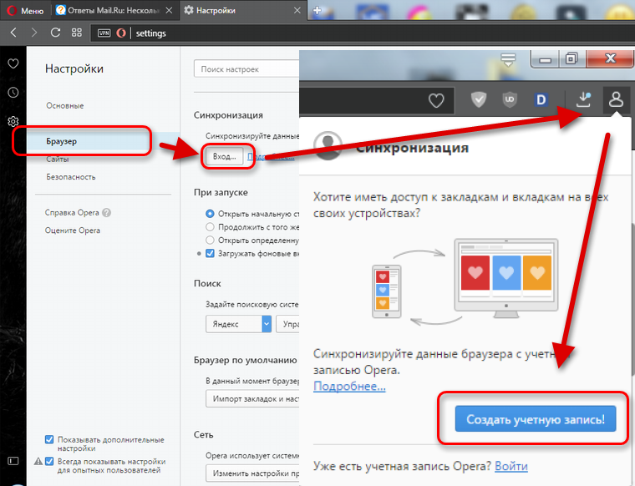Toggle Показывать дополнительные настройки checkbox

(49, 439)
